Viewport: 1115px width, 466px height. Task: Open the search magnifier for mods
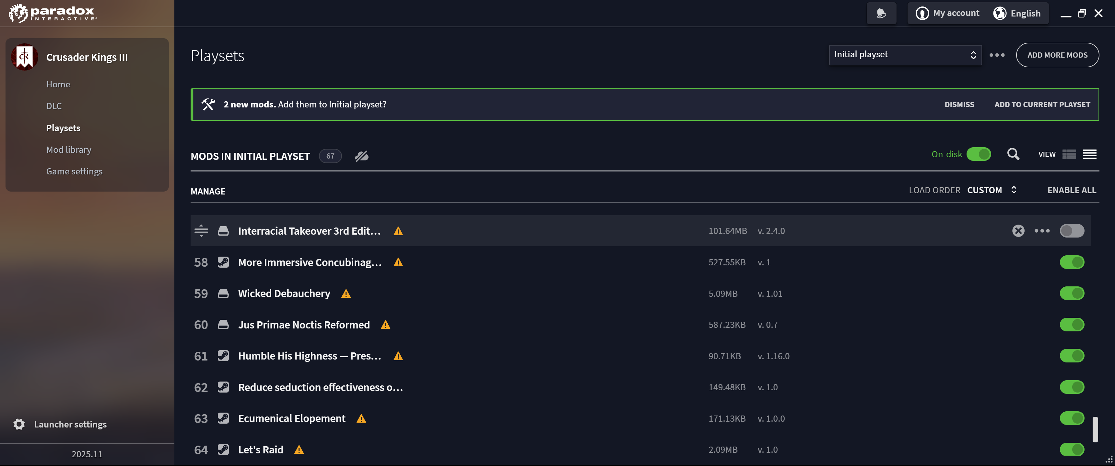point(1013,154)
